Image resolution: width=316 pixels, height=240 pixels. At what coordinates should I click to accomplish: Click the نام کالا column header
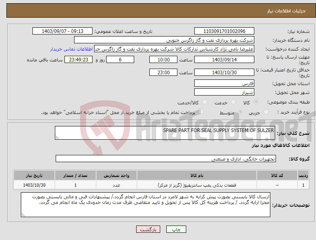click(x=197, y=175)
